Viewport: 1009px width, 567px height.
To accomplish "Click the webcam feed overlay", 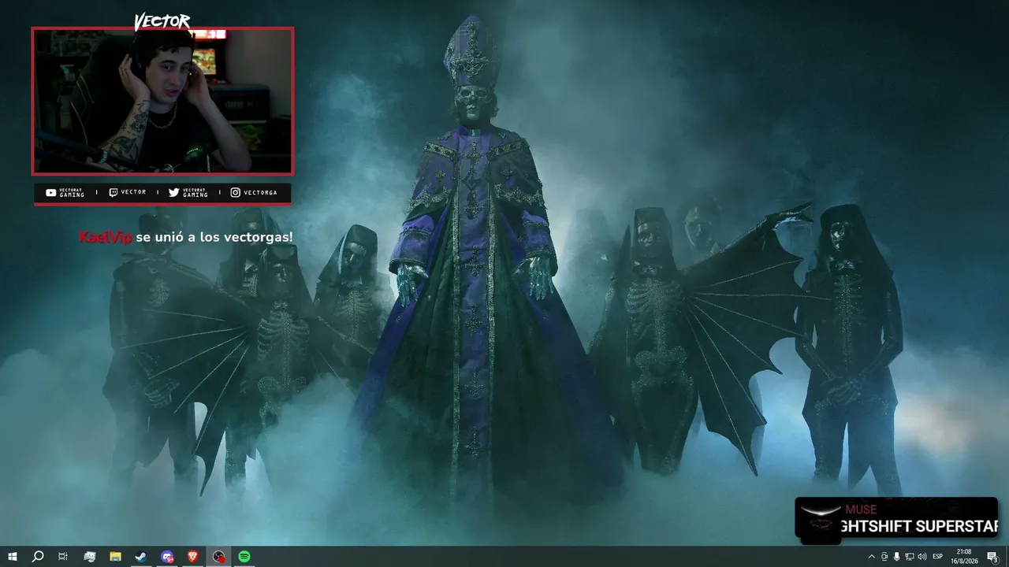I will tap(162, 101).
